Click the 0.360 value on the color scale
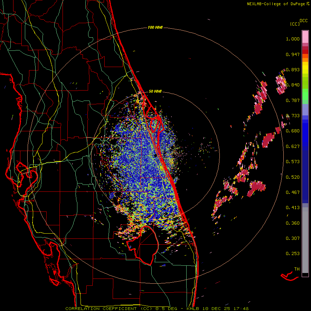The image size is (311, 311). (293, 223)
